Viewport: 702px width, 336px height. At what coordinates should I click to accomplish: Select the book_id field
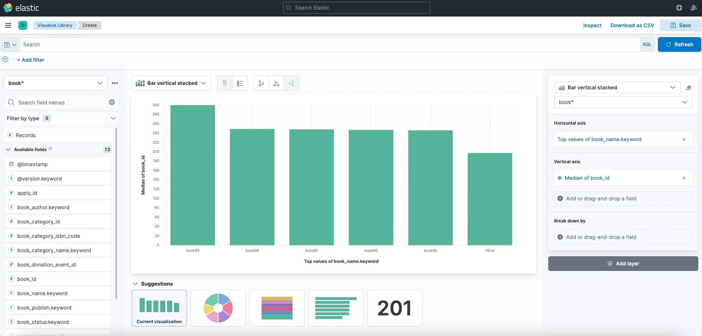click(58, 279)
